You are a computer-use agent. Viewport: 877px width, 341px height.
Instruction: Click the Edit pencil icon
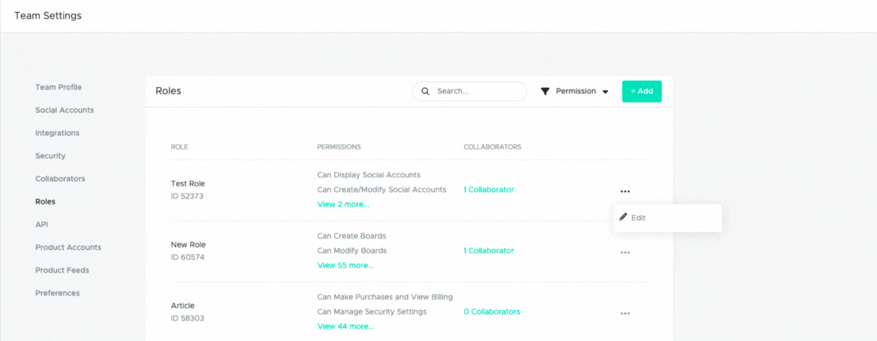623,217
